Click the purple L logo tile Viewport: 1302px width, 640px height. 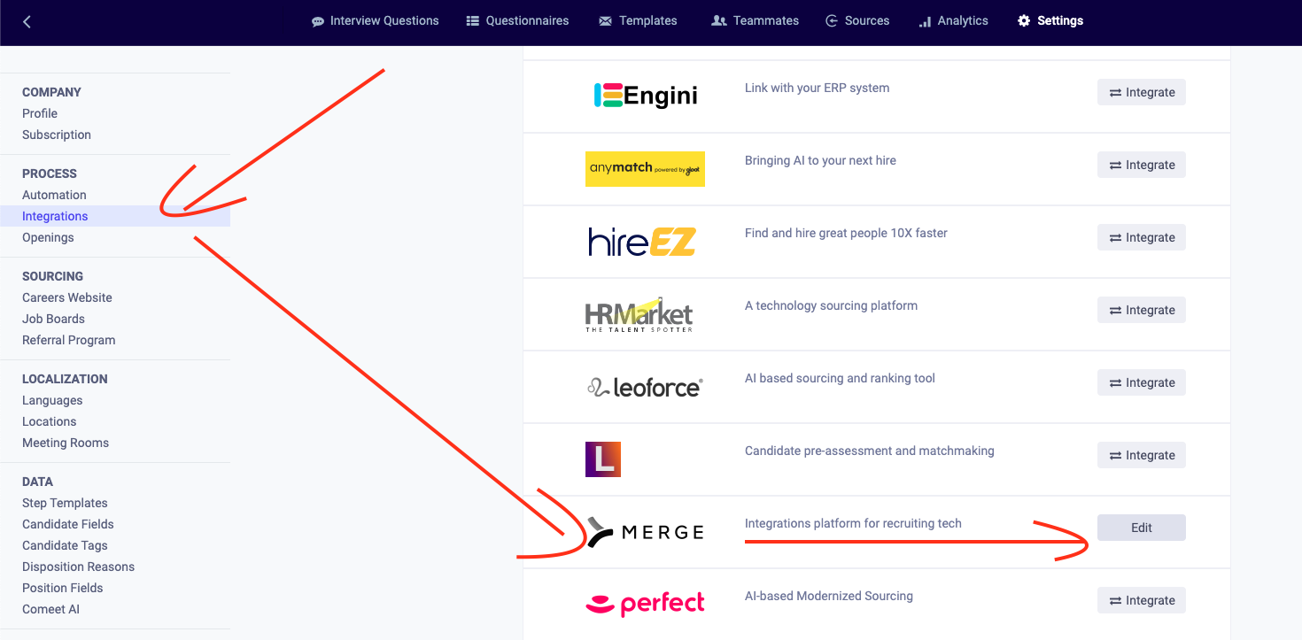603,459
